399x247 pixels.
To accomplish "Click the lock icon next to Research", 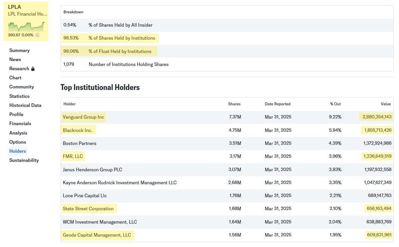I will [33, 69].
